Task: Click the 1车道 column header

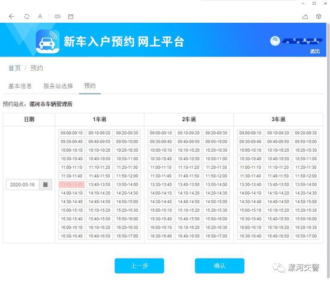Action: (x=100, y=119)
